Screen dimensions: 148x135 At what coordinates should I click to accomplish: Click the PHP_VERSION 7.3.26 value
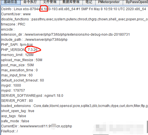point(33,50)
